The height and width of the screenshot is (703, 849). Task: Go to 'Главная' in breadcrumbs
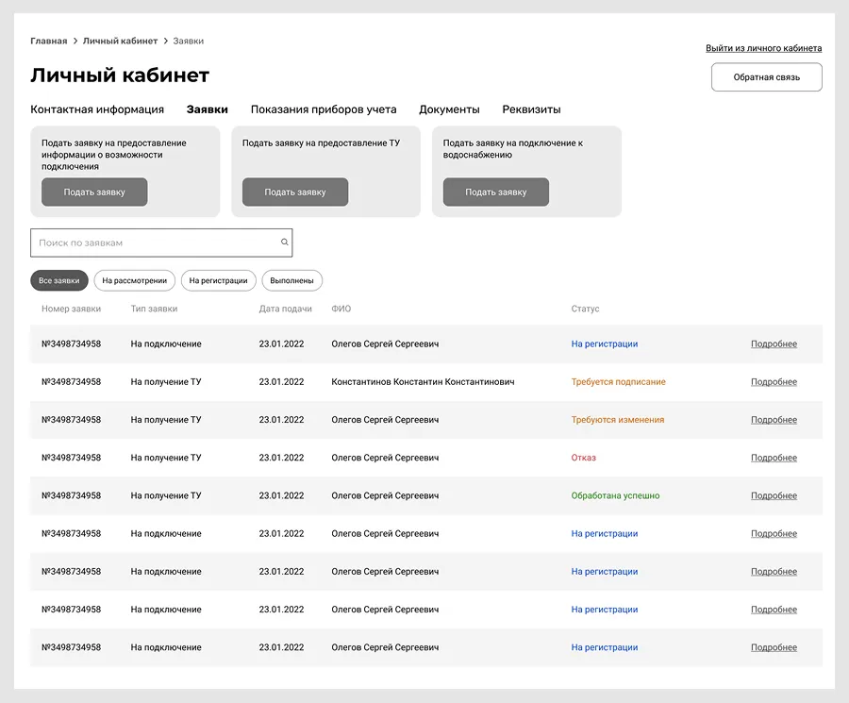(x=48, y=42)
